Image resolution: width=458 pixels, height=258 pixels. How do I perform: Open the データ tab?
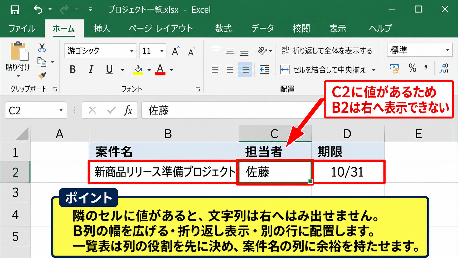click(262, 29)
